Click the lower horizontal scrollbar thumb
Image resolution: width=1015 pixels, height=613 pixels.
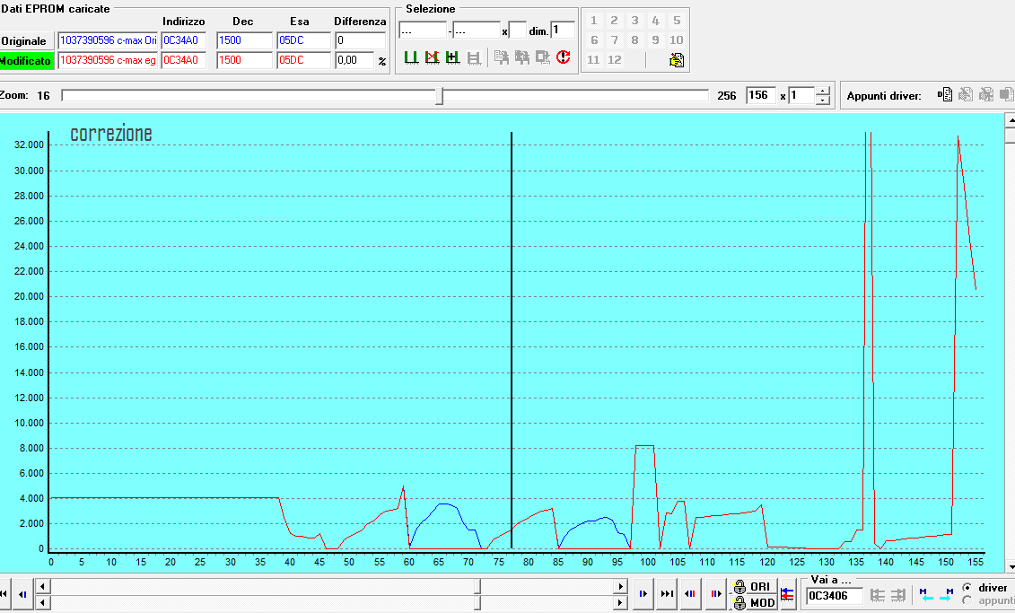point(477,602)
